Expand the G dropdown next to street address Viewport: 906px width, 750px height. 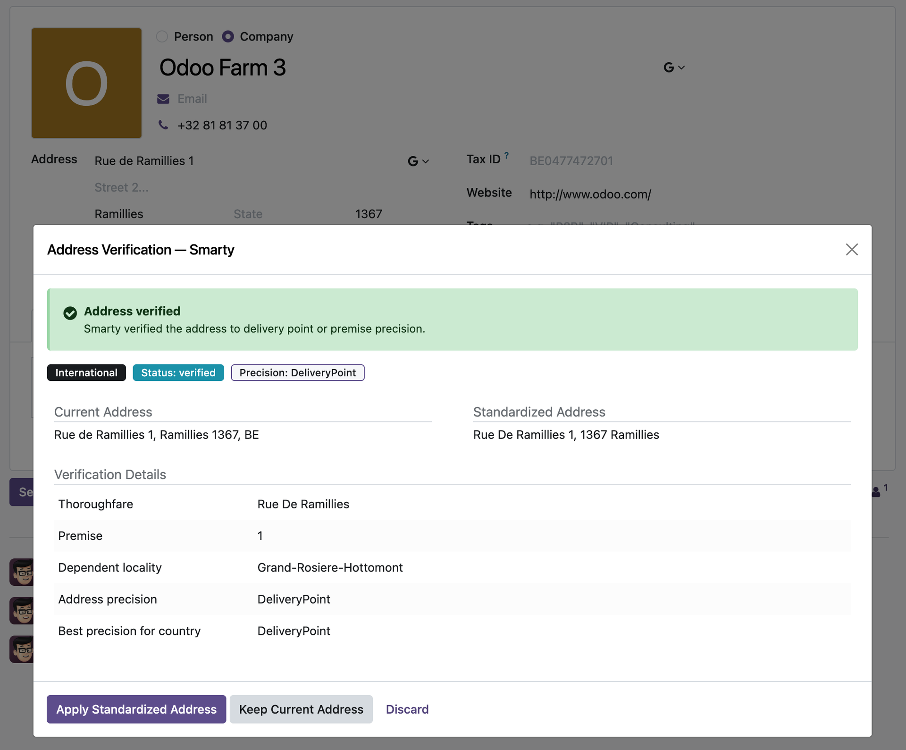coord(418,161)
